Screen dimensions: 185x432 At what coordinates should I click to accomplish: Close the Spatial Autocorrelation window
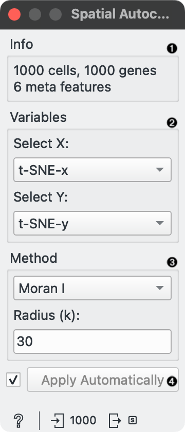(x=14, y=14)
